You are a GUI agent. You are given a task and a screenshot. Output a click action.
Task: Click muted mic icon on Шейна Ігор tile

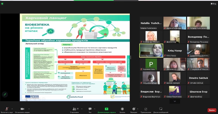point(165,42)
